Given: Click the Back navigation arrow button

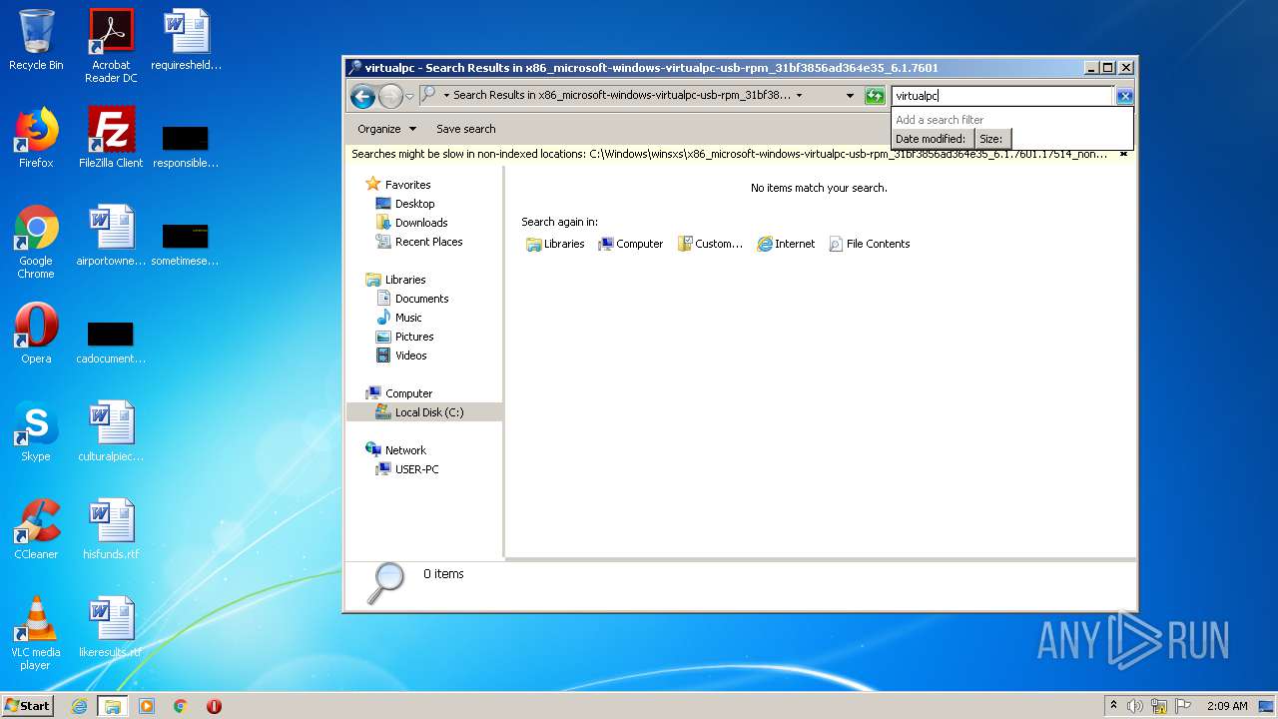Looking at the screenshot, I should [x=362, y=96].
